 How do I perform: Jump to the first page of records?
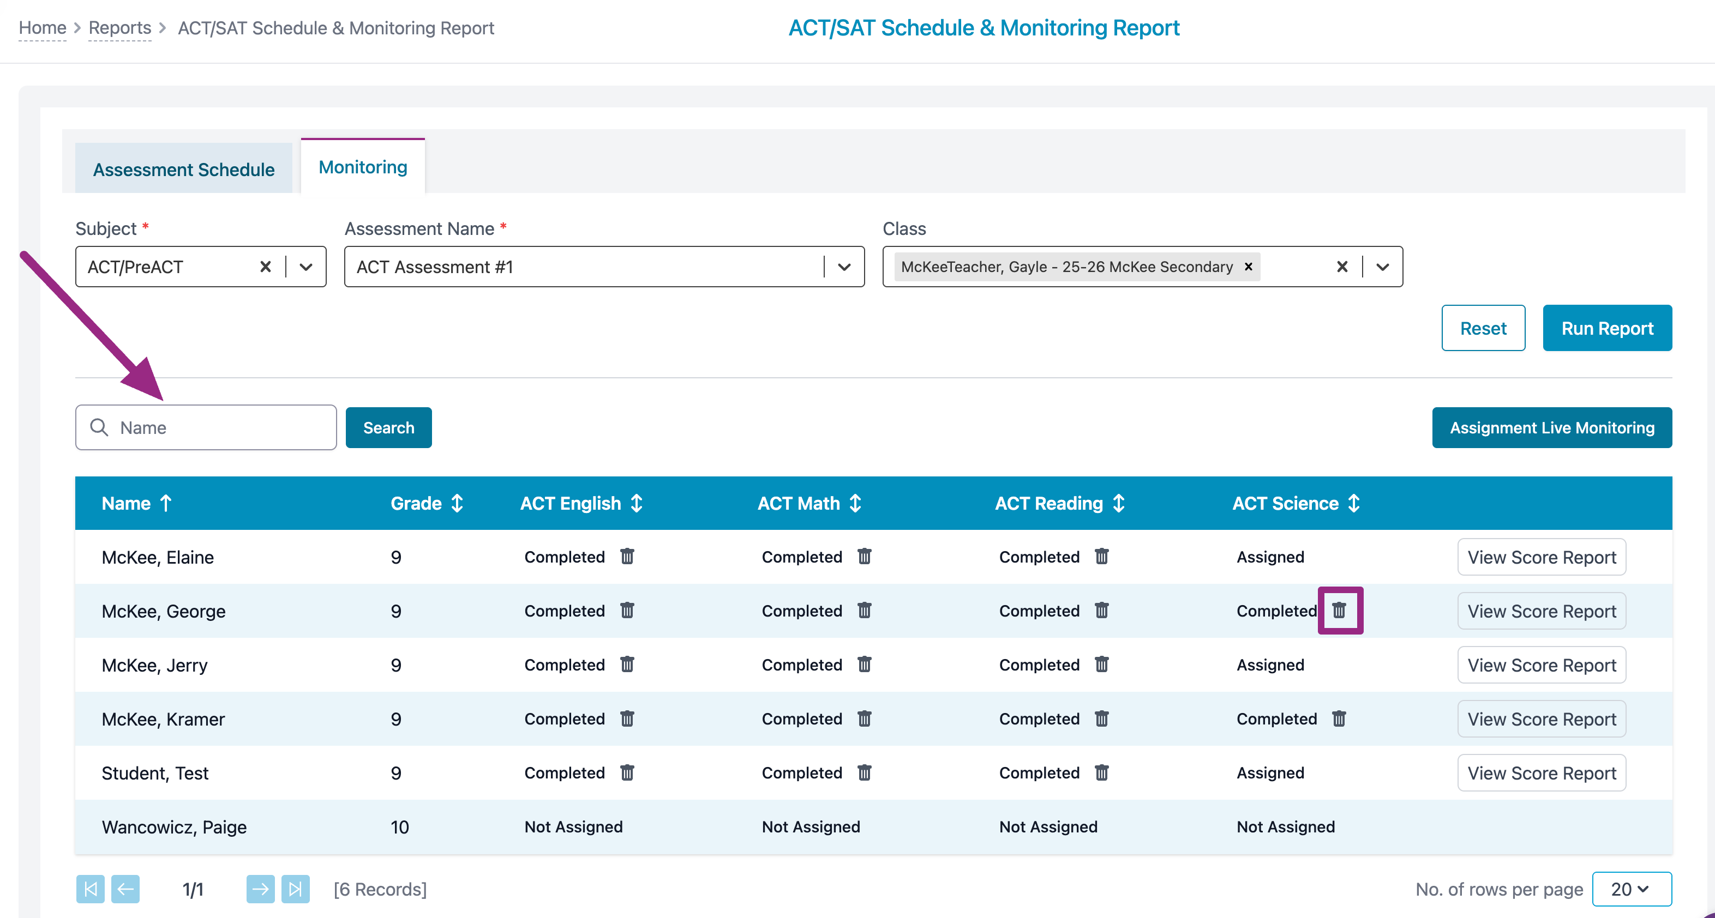click(91, 889)
